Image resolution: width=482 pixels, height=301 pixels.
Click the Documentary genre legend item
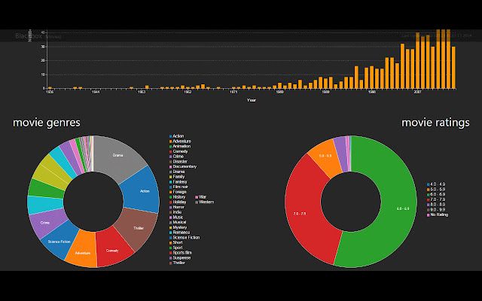point(183,166)
